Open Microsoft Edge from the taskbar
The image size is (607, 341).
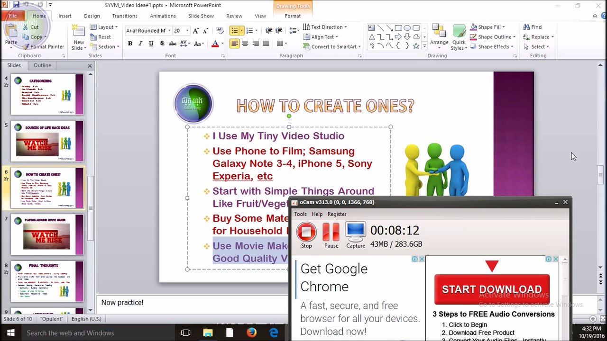tap(274, 332)
